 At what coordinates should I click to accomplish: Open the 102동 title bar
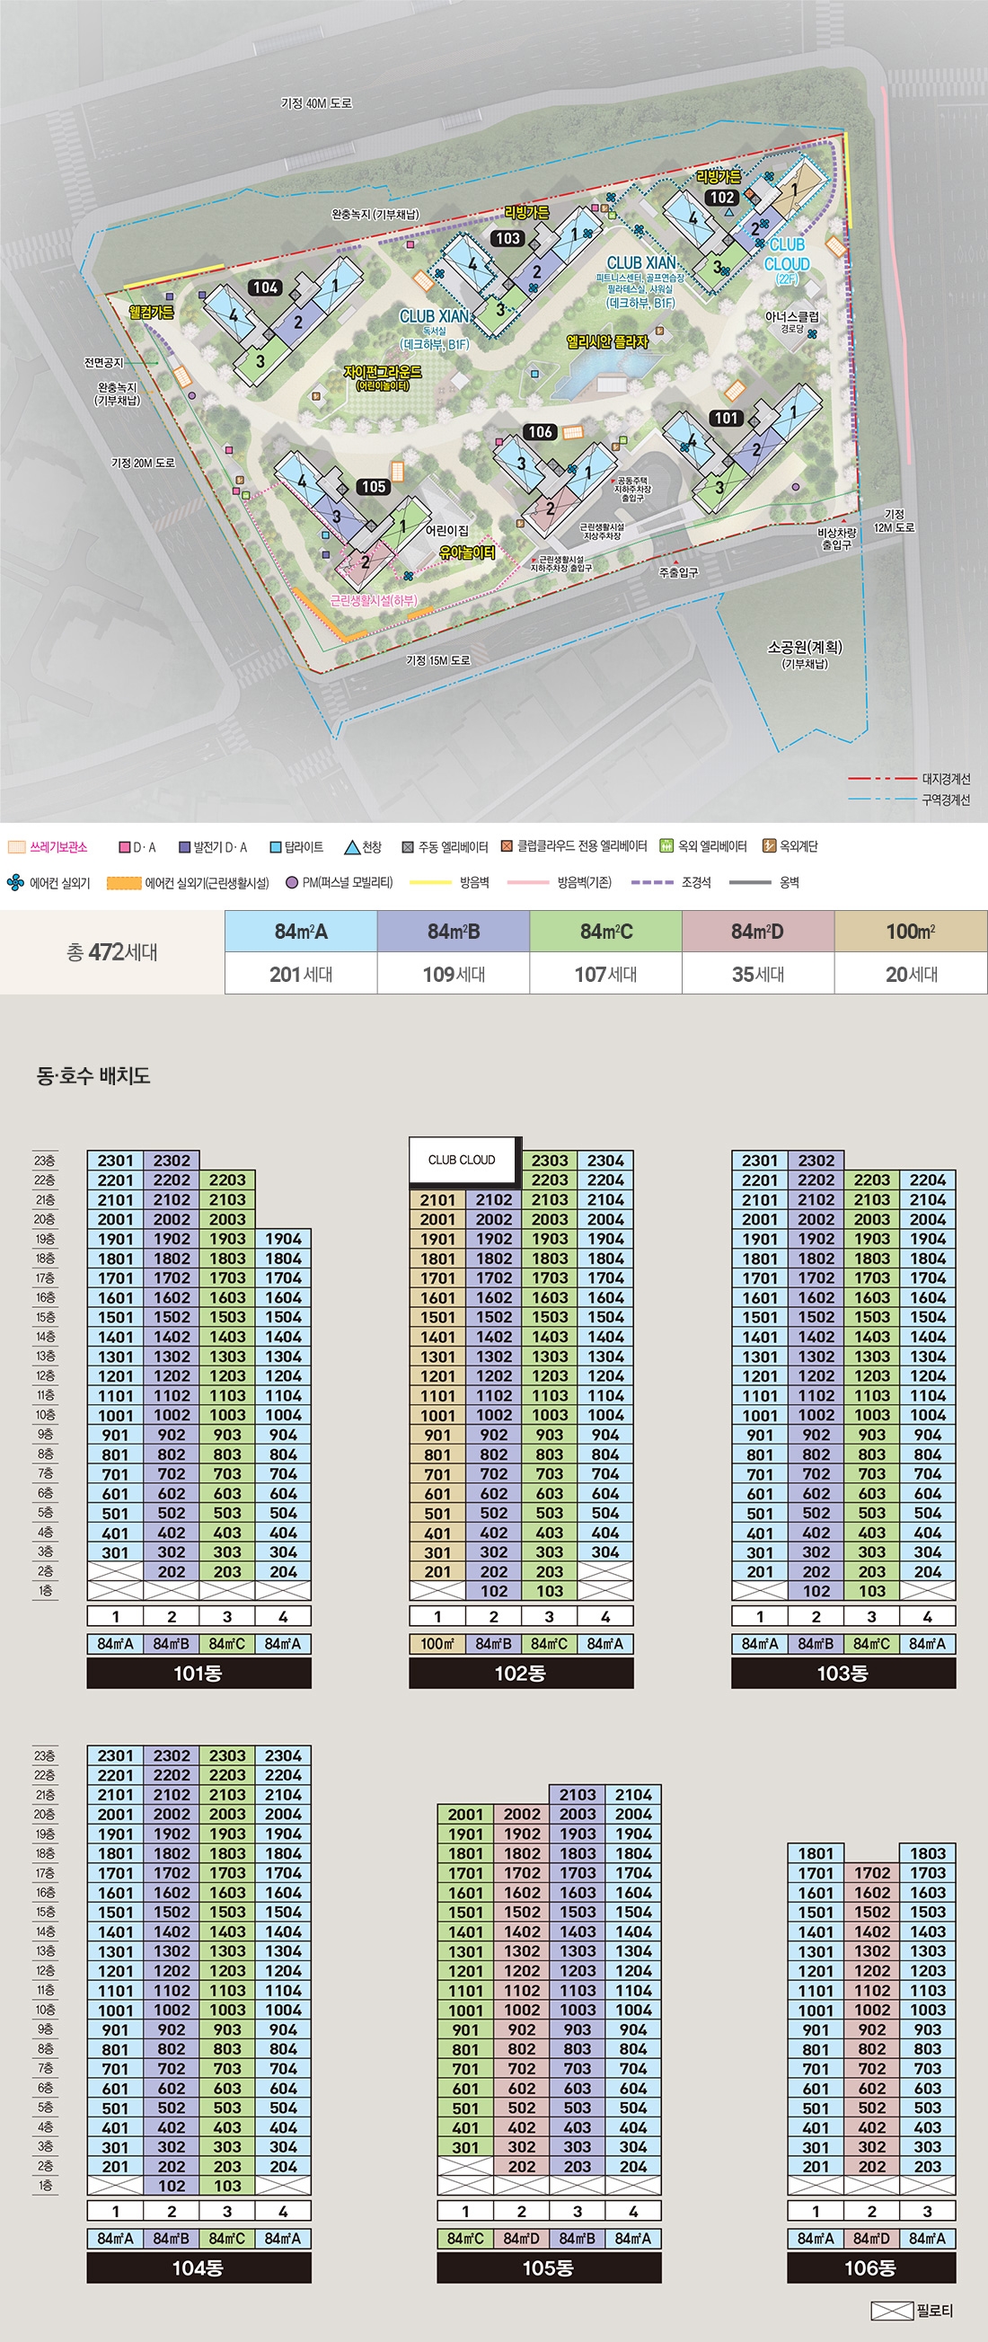point(521,1673)
